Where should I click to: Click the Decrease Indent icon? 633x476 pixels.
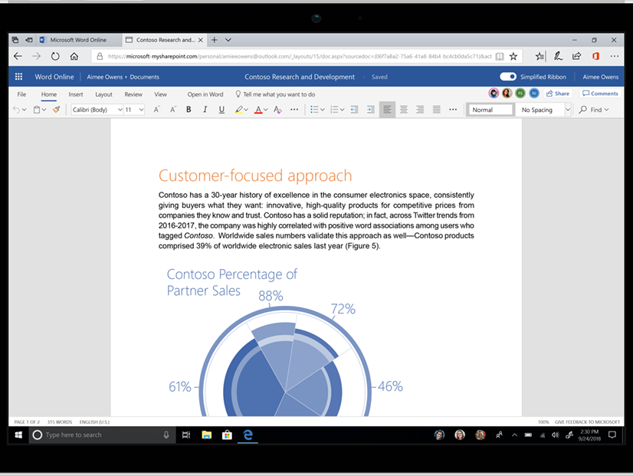355,110
